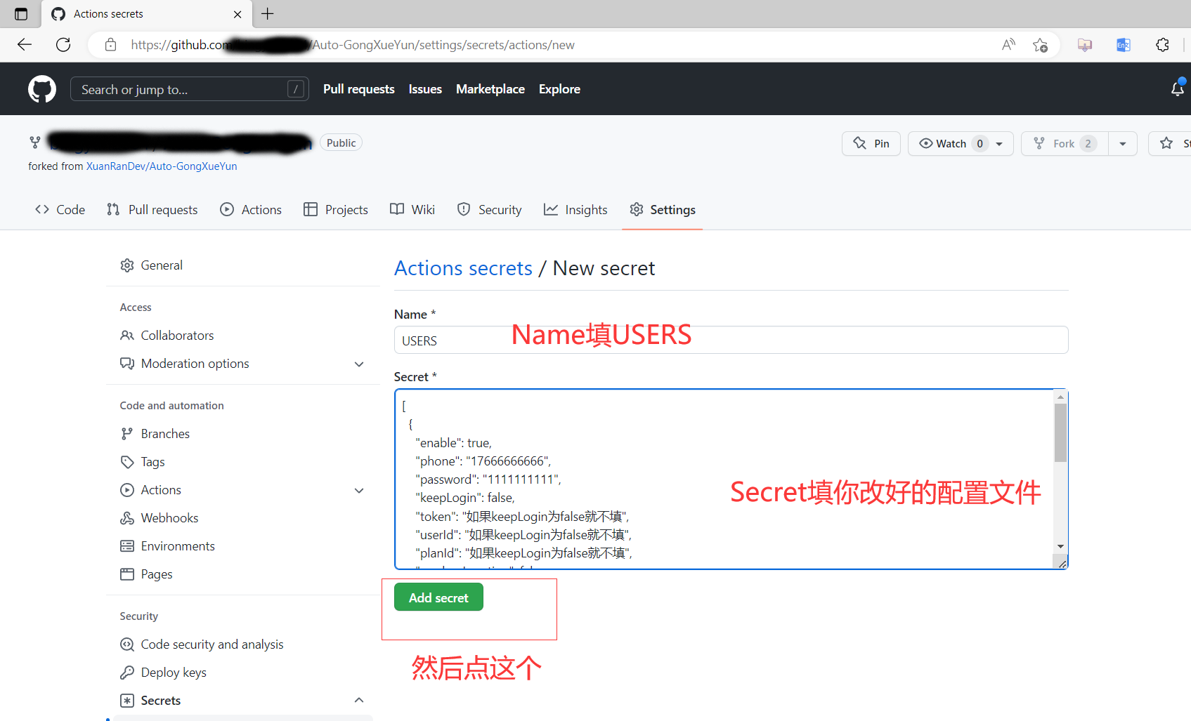Image resolution: width=1191 pixels, height=721 pixels.
Task: Open GitHub notifications bell
Action: pos(1178,89)
